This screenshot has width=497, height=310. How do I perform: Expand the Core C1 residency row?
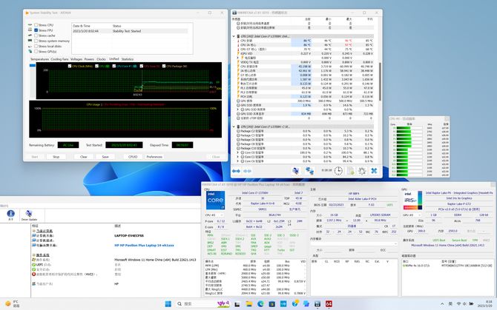pyautogui.click(x=238, y=157)
